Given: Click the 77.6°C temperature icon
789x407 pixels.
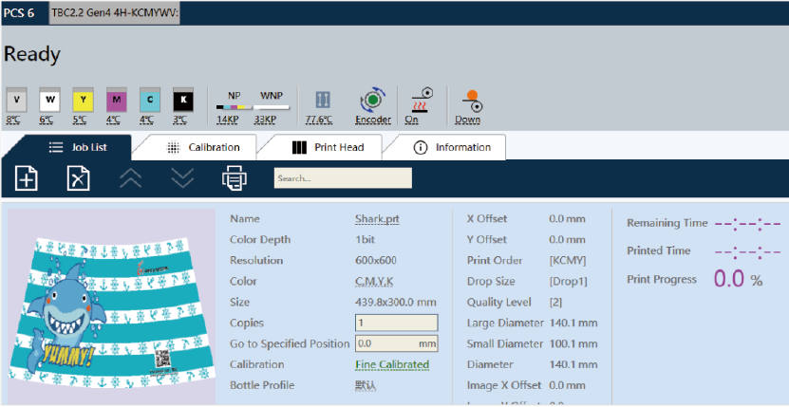Looking at the screenshot, I should (319, 101).
